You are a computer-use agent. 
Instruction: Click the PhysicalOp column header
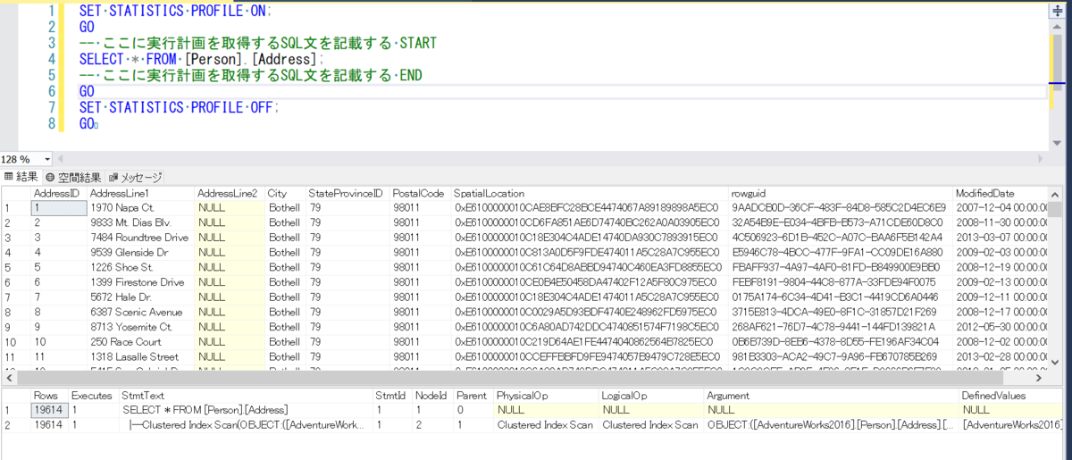pos(546,395)
